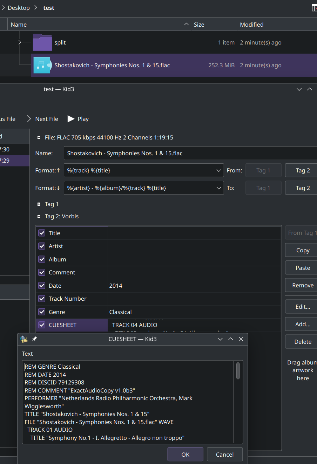Image resolution: width=317 pixels, height=464 pixels.
Task: Open the Format ↑ dropdown list
Action: [x=219, y=170]
